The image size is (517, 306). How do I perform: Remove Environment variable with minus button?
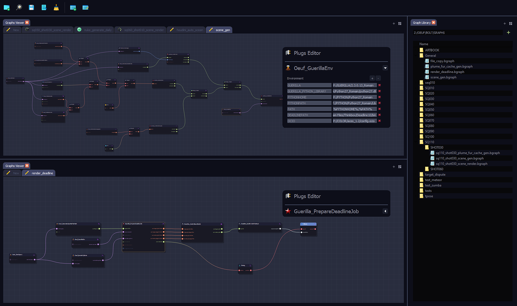(x=378, y=78)
